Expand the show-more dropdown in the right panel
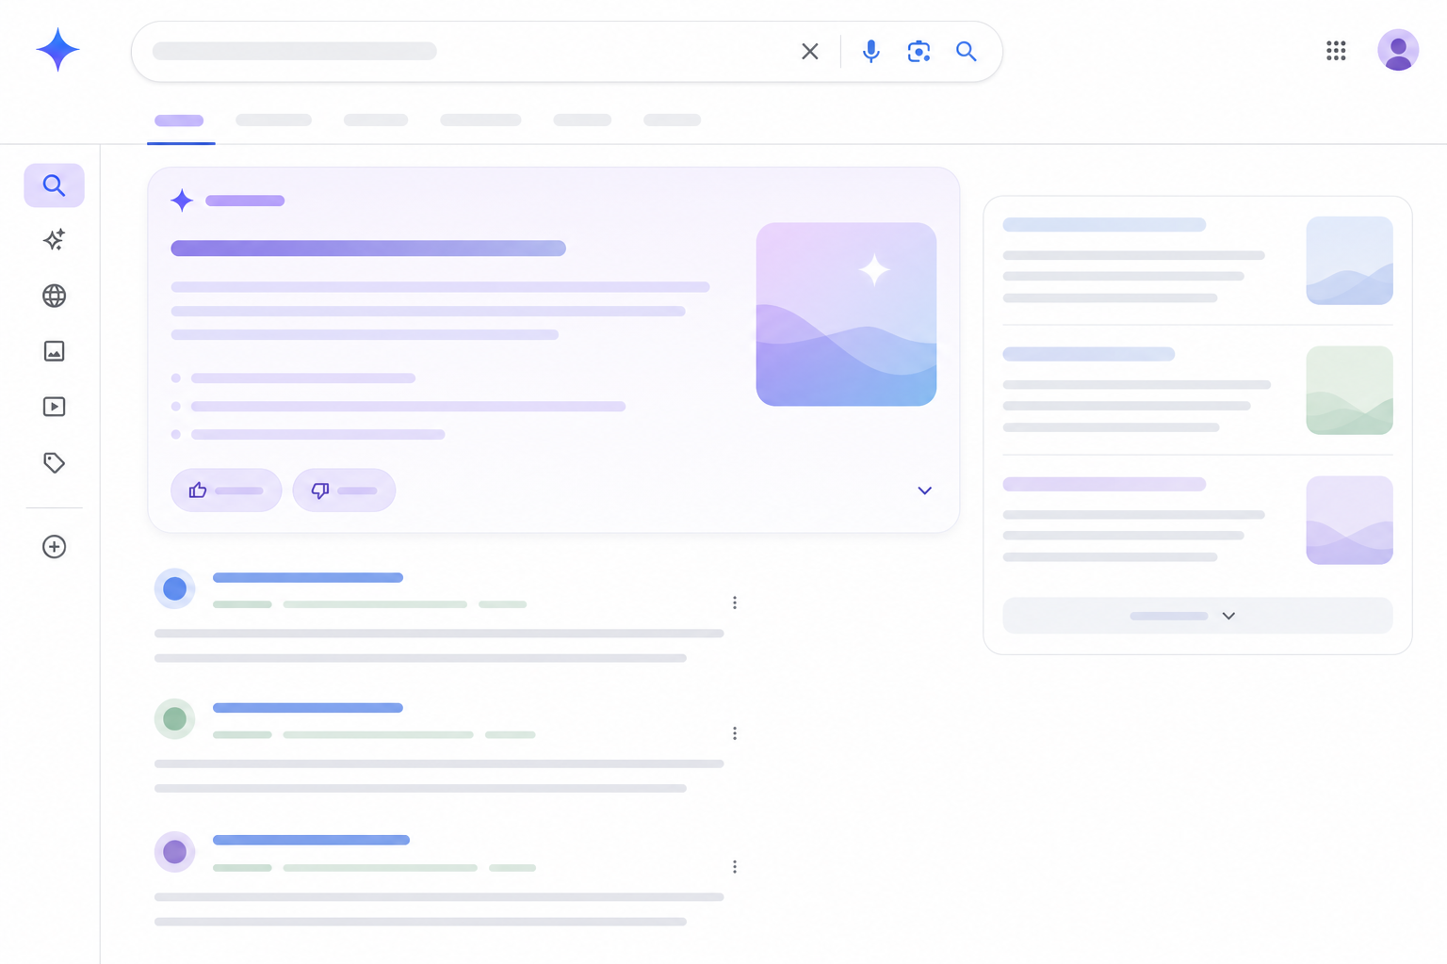 click(1197, 616)
